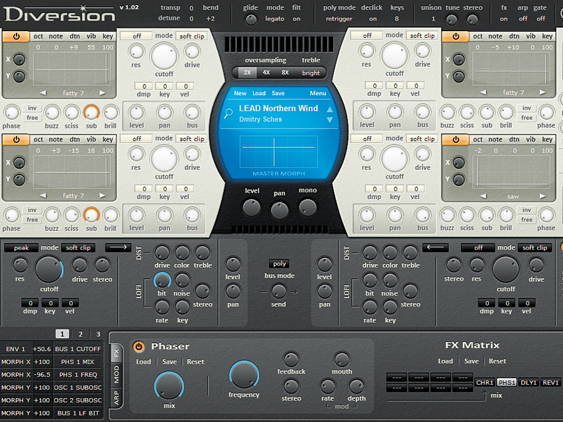Image resolution: width=563 pixels, height=422 pixels.
Task: Click bus 1 LOFI bit knob
Action: pos(162,280)
